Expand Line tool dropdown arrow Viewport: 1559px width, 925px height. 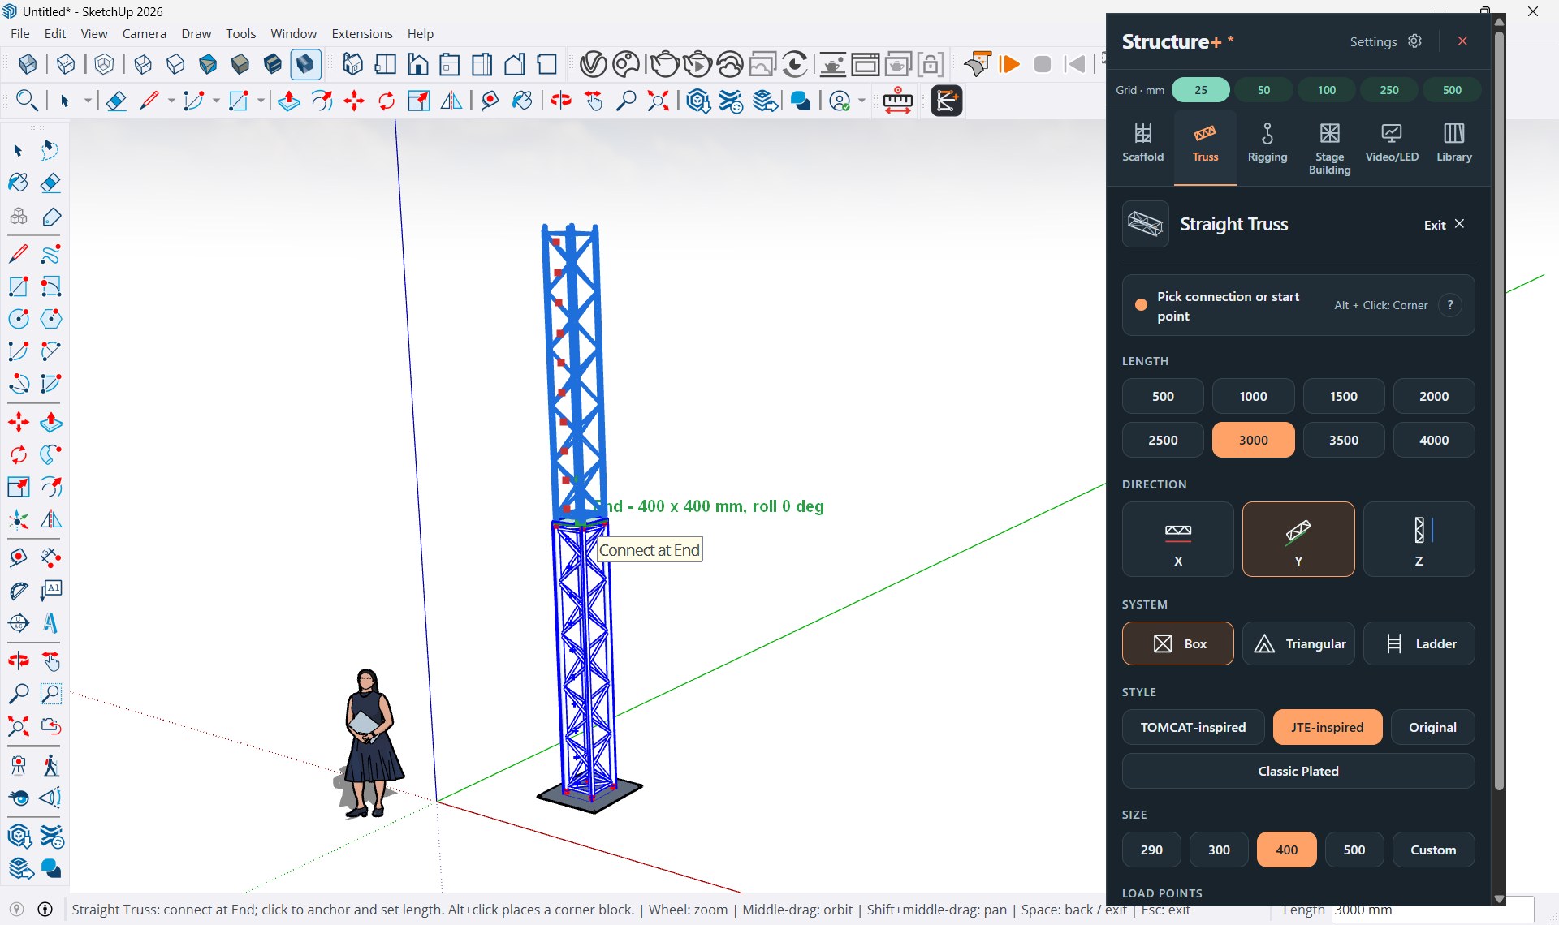click(171, 101)
